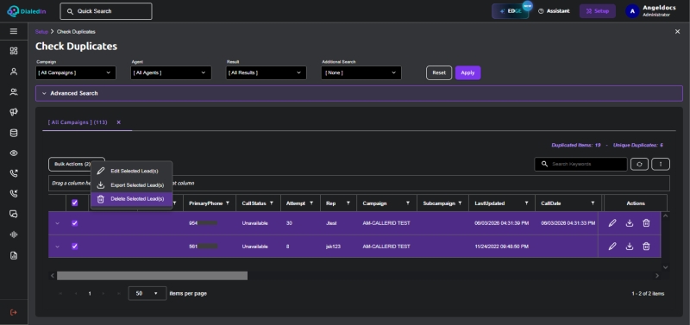
Task: Select the [All Campaigns] (113) tab
Action: 78,122
